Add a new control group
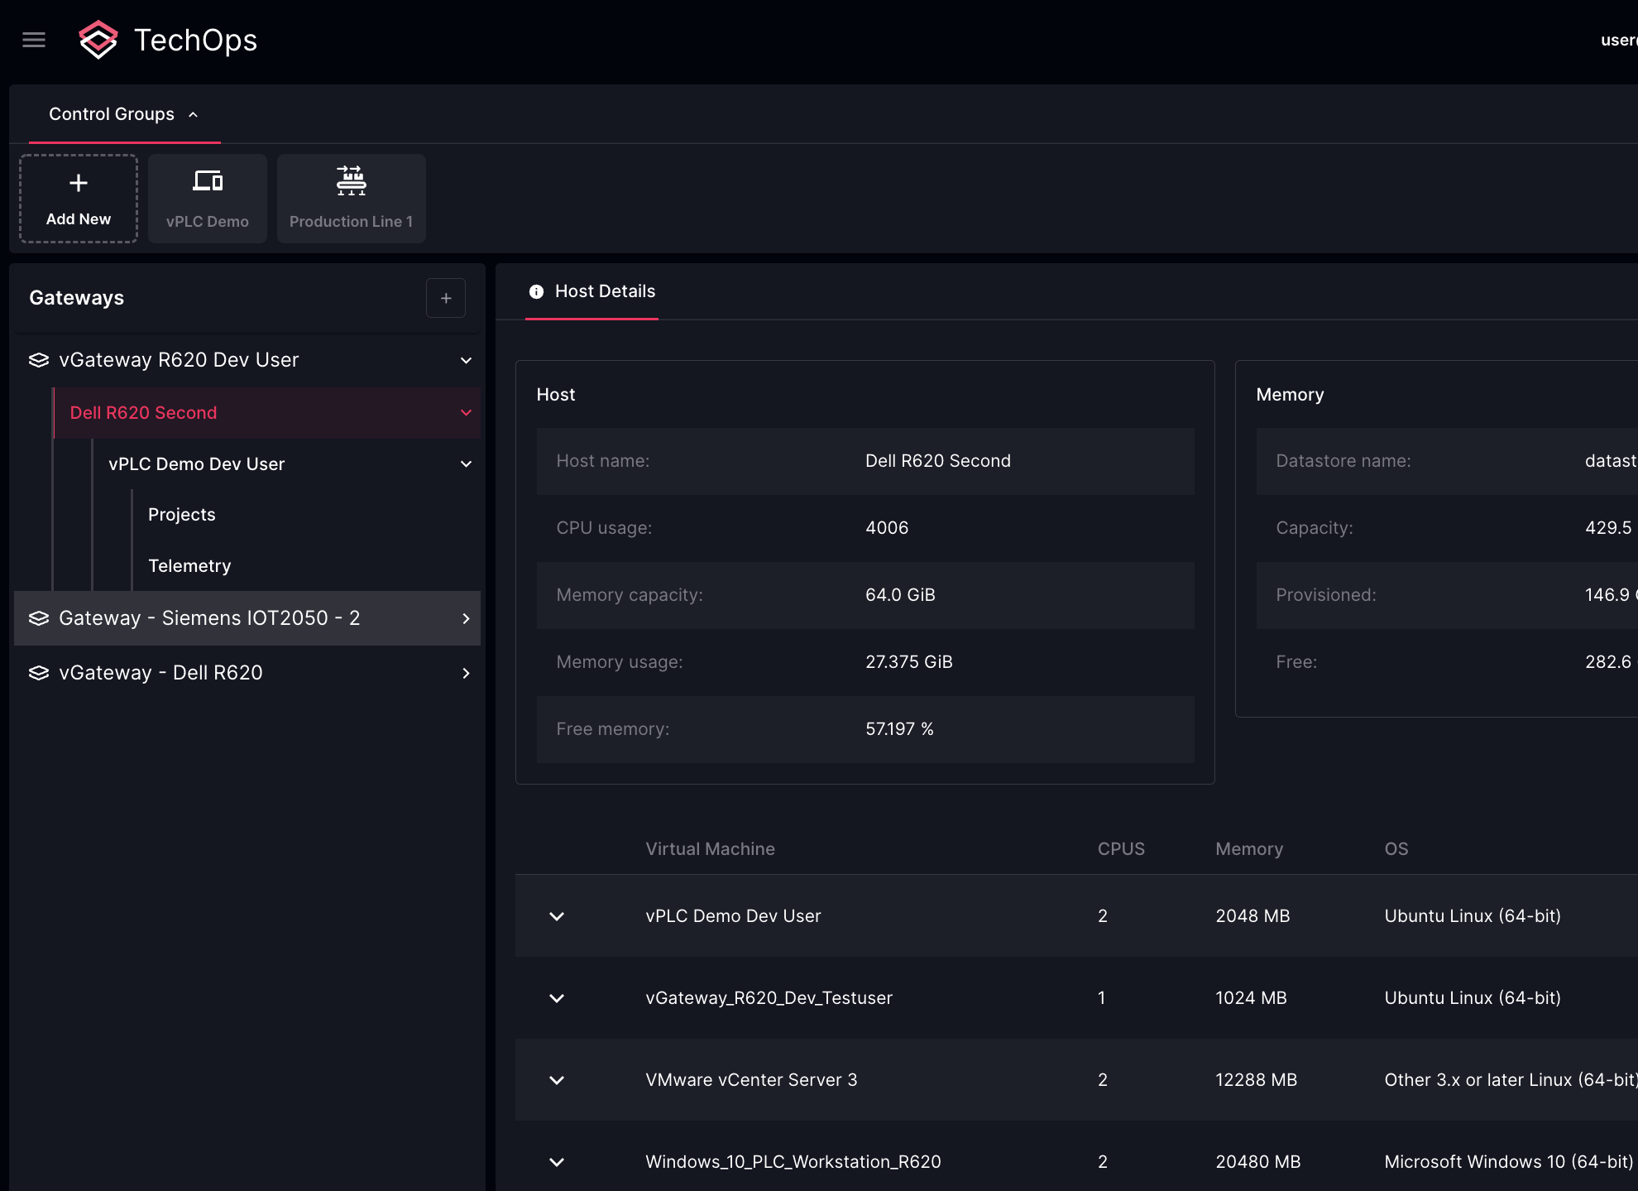Image resolution: width=1638 pixels, height=1191 pixels. [79, 199]
